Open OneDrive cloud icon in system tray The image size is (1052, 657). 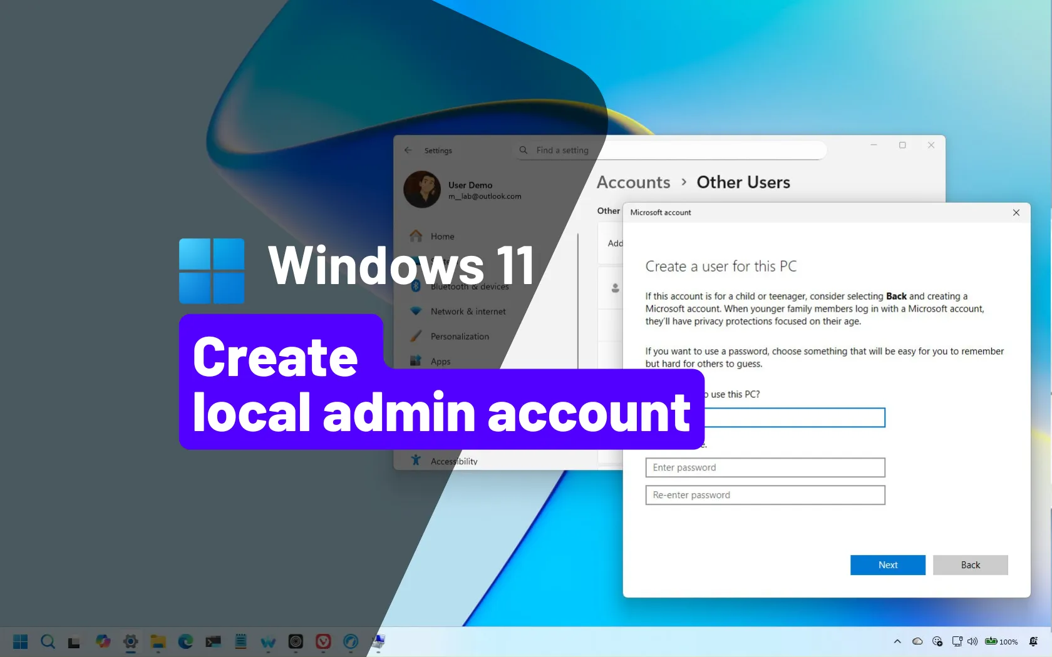[917, 641]
